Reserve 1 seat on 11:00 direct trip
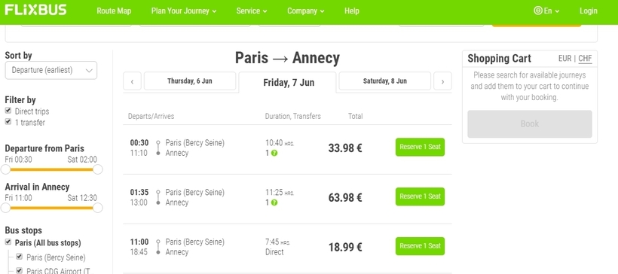Image resolution: width=618 pixels, height=274 pixels. 420,246
